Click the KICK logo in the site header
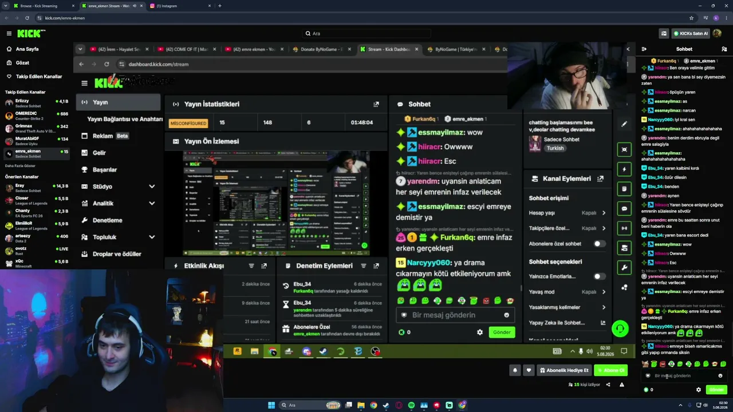 point(31,34)
